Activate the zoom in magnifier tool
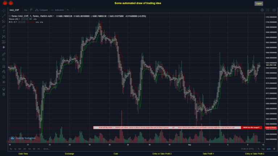This screenshot has height=156, width=278. point(4,59)
